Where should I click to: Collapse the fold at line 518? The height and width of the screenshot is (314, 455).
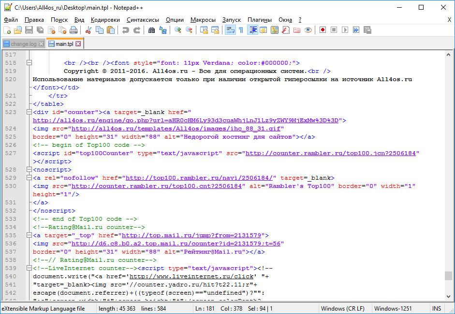pos(29,63)
